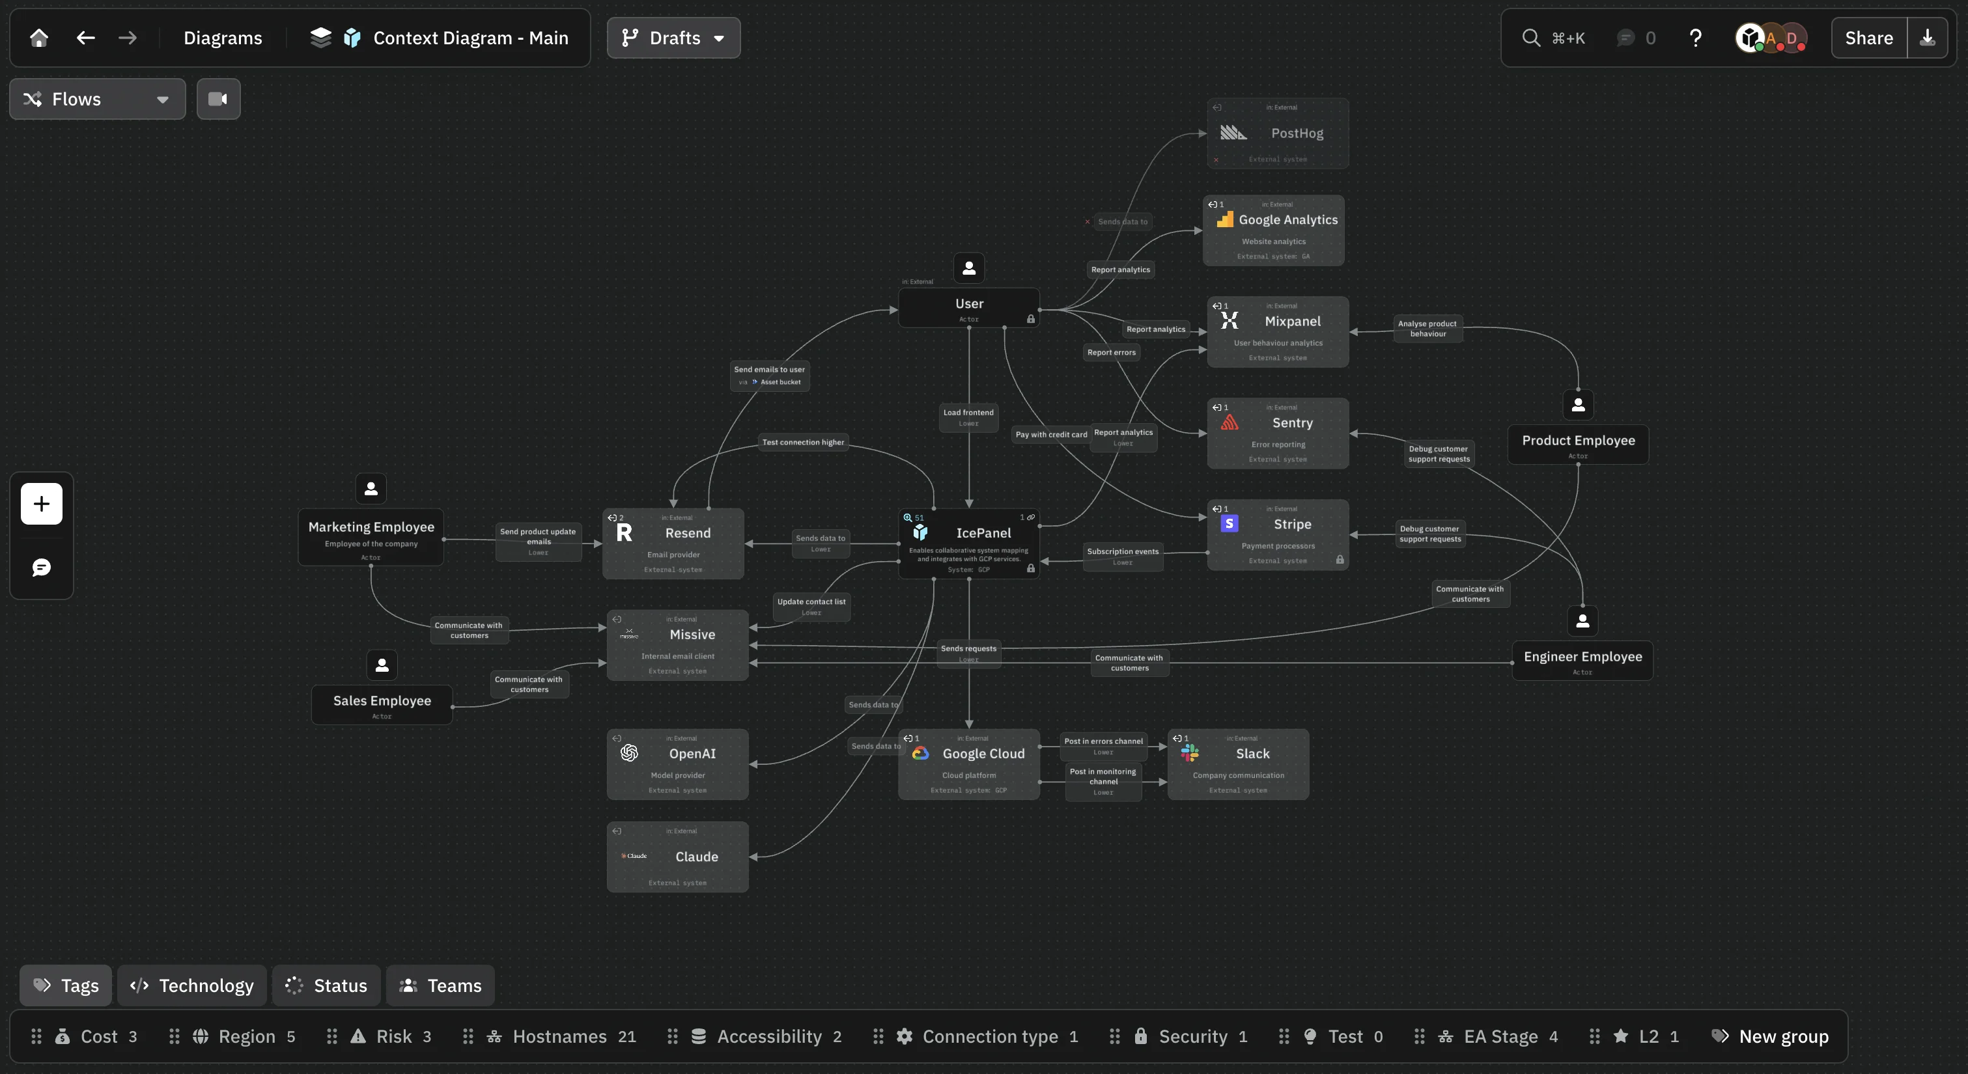Open the comments counter icon
This screenshot has width=1968, height=1074.
(x=1625, y=38)
